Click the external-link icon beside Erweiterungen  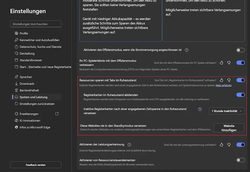click(x=56, y=114)
